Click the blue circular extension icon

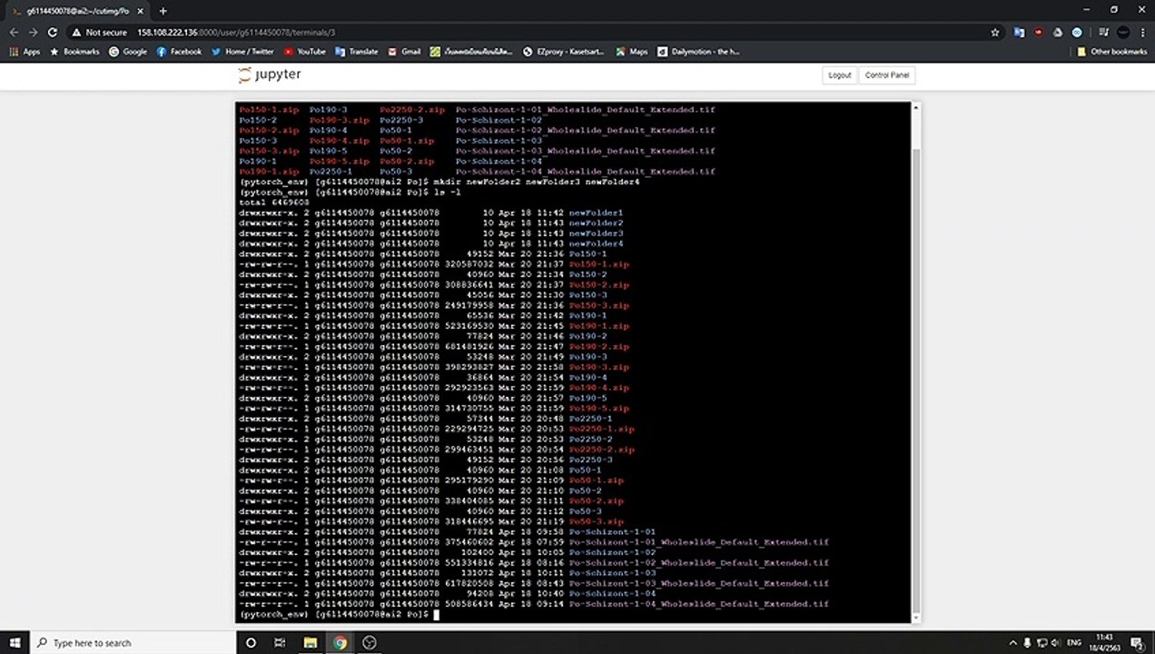[1077, 32]
